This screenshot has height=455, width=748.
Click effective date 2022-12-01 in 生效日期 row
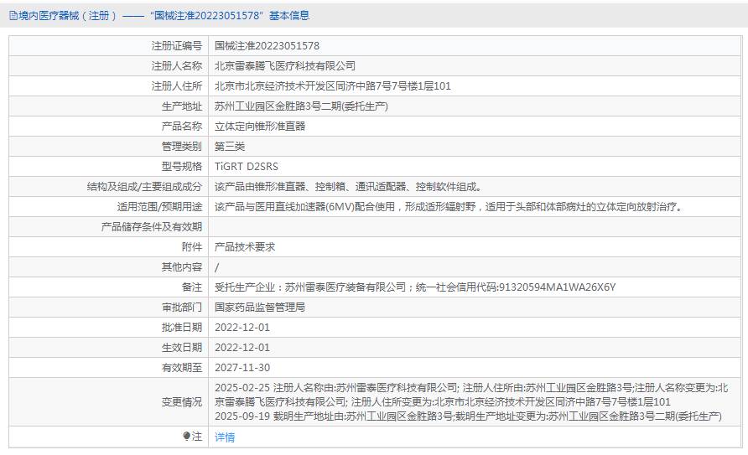coord(242,347)
